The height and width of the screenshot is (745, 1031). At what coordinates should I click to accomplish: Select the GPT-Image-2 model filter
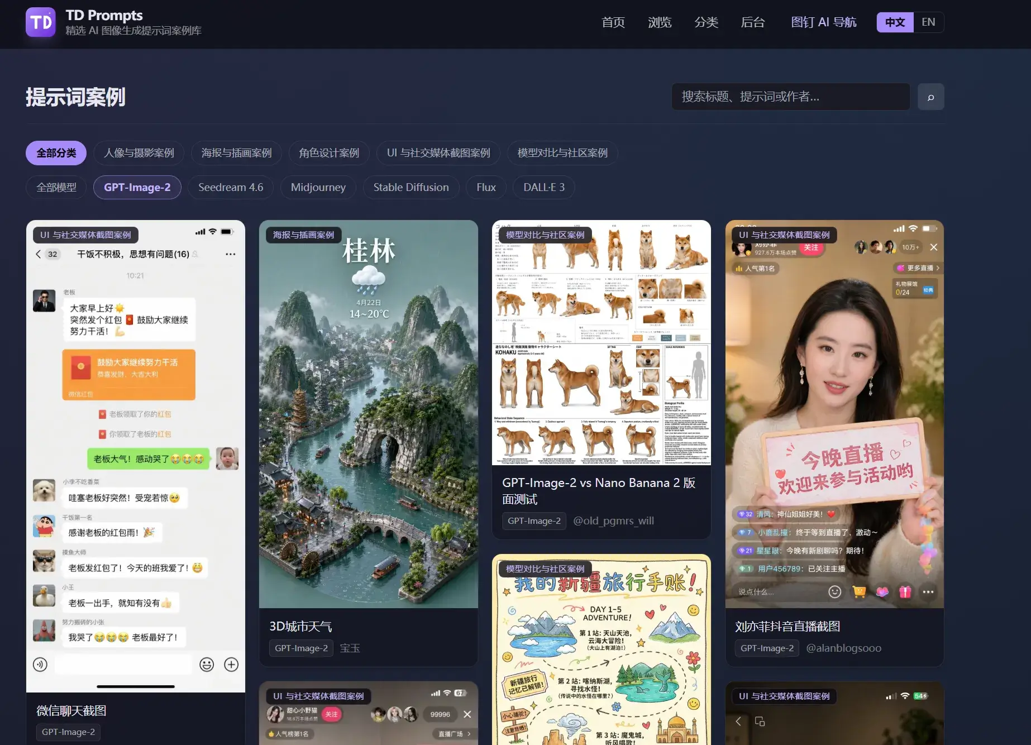137,188
